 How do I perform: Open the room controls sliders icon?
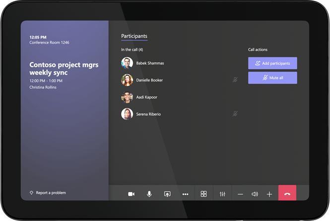pos(222,194)
